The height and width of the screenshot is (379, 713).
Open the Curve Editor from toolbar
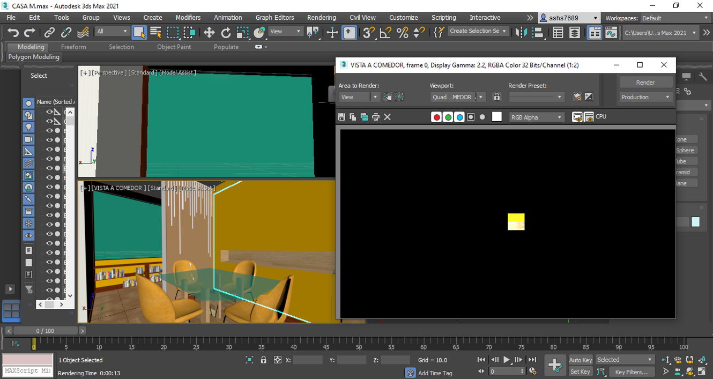[x=611, y=32]
